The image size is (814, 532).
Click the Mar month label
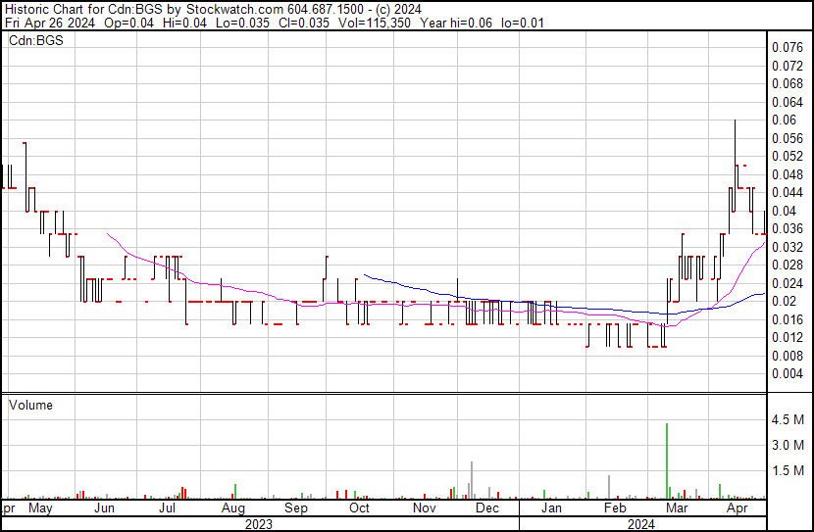coord(677,508)
